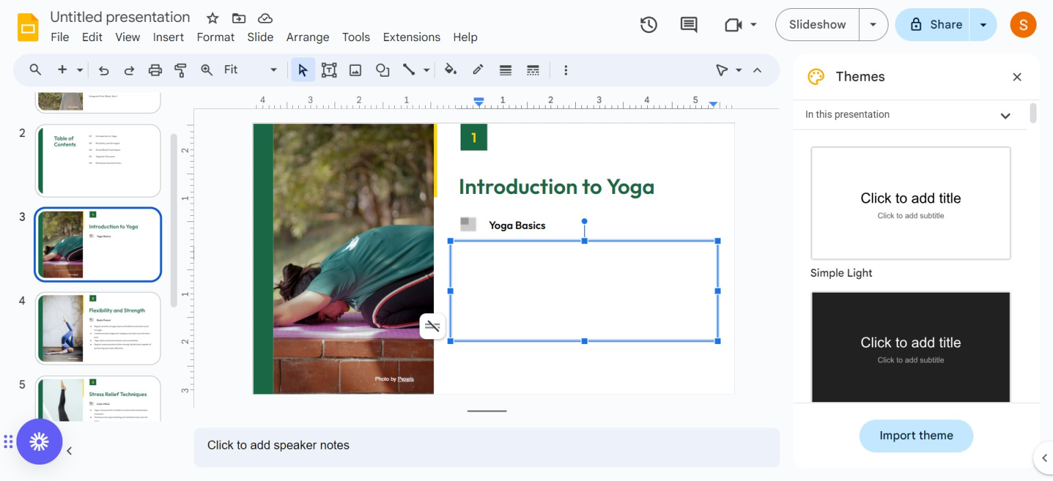Rename the Untitled presentation title
Screen dimensions: 1053x481
(120, 17)
